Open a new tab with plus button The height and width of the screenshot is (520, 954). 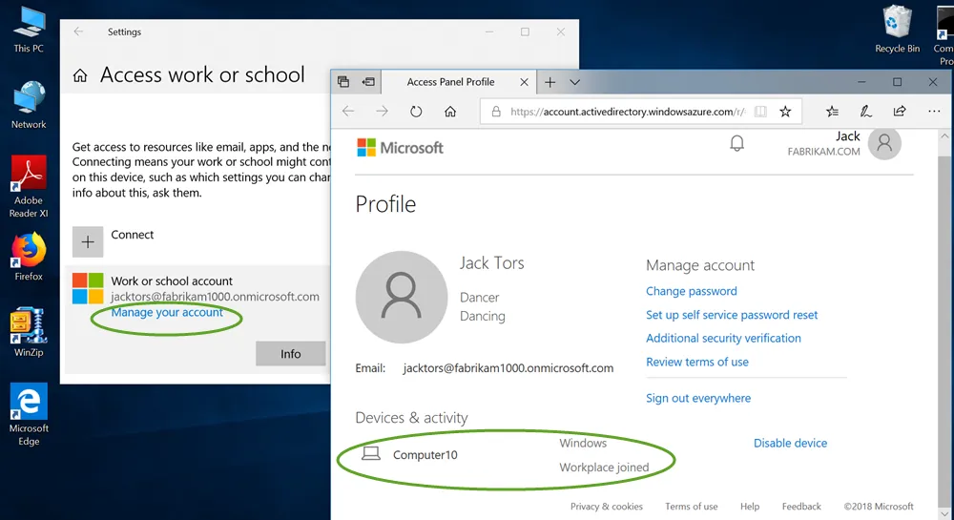[550, 83]
